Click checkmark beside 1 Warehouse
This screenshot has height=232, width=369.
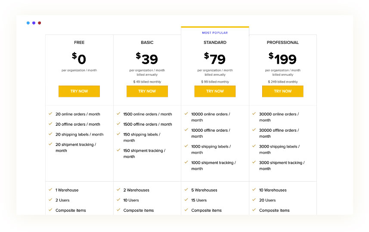click(50, 190)
